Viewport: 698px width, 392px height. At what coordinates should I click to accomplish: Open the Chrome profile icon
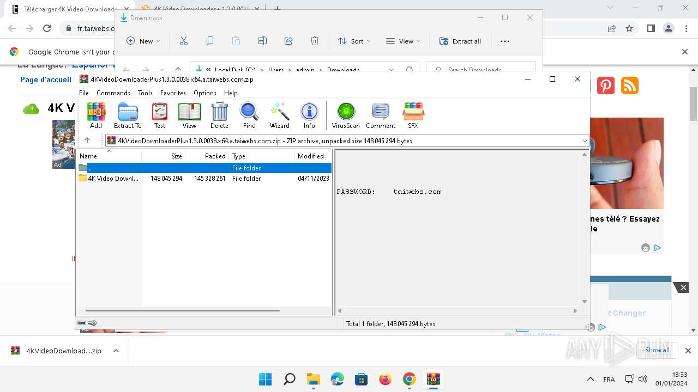[x=668, y=28]
